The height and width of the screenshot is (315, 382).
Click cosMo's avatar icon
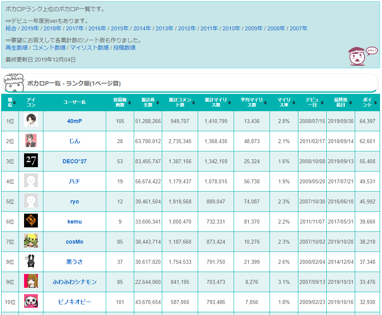[x=31, y=241]
